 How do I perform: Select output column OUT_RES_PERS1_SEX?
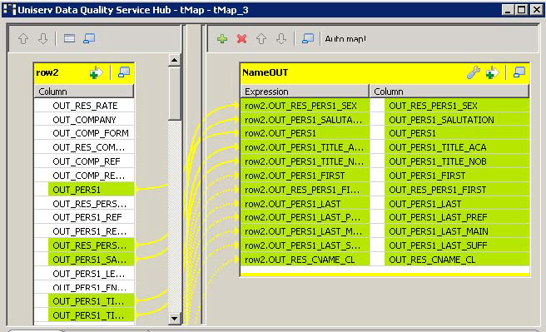pos(457,106)
